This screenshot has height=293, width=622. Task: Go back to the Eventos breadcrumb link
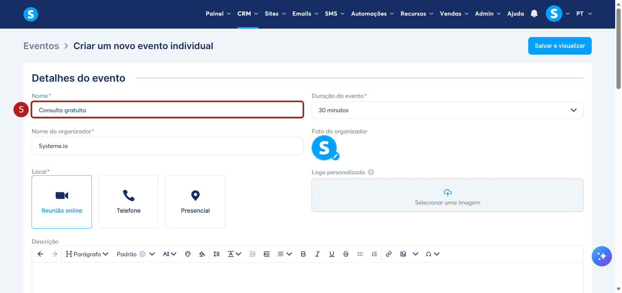point(41,46)
